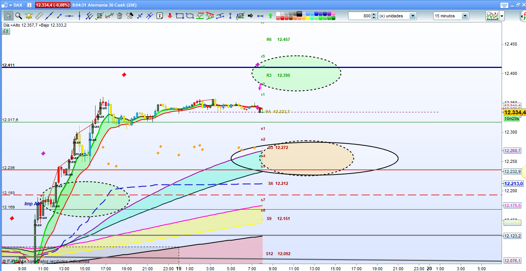This screenshot has height=271, width=526.
Task: Expand the add-indicator button's dropdown arrow
Action: 502,16
